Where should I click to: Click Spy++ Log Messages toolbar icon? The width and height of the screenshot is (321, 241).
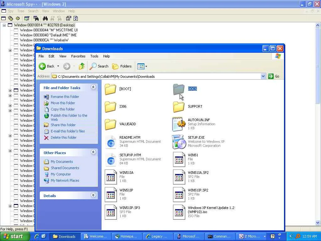point(27,19)
